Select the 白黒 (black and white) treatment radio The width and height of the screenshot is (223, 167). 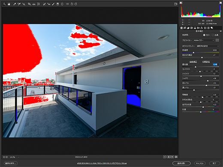(x=213, y=35)
